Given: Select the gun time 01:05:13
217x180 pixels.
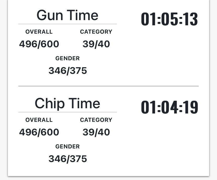Looking at the screenshot, I should (x=169, y=19).
